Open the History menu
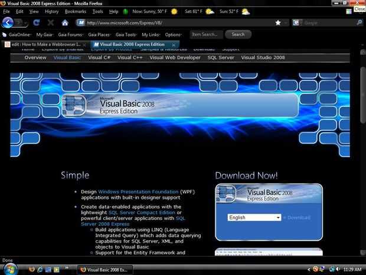The width and height of the screenshot is (366, 275). [51, 11]
